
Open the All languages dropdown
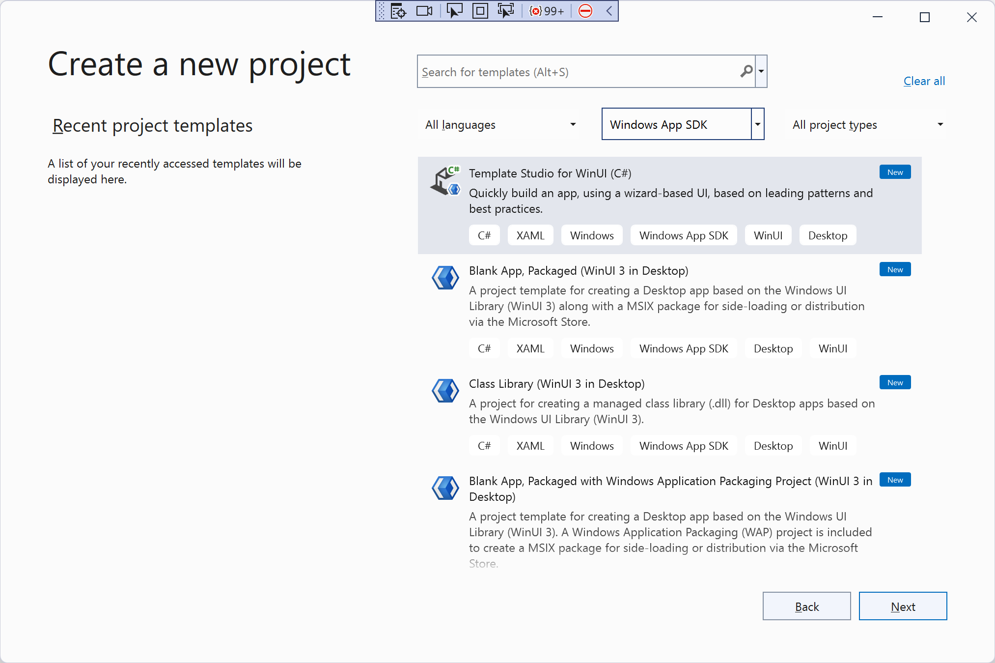[498, 124]
